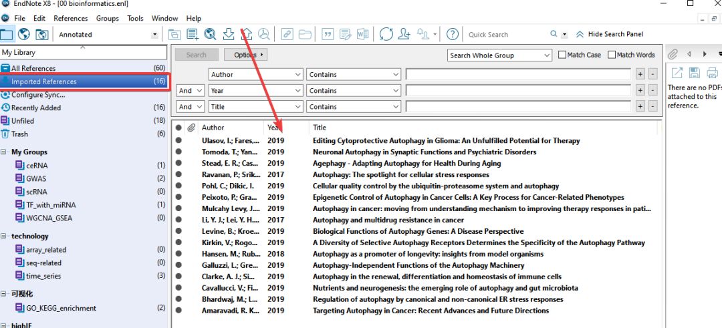
Task: Open the Edit menu
Action: 39,19
